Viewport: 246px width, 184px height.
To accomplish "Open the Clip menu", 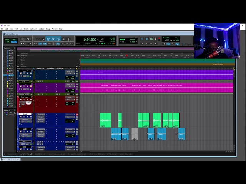I will tap(21, 29).
